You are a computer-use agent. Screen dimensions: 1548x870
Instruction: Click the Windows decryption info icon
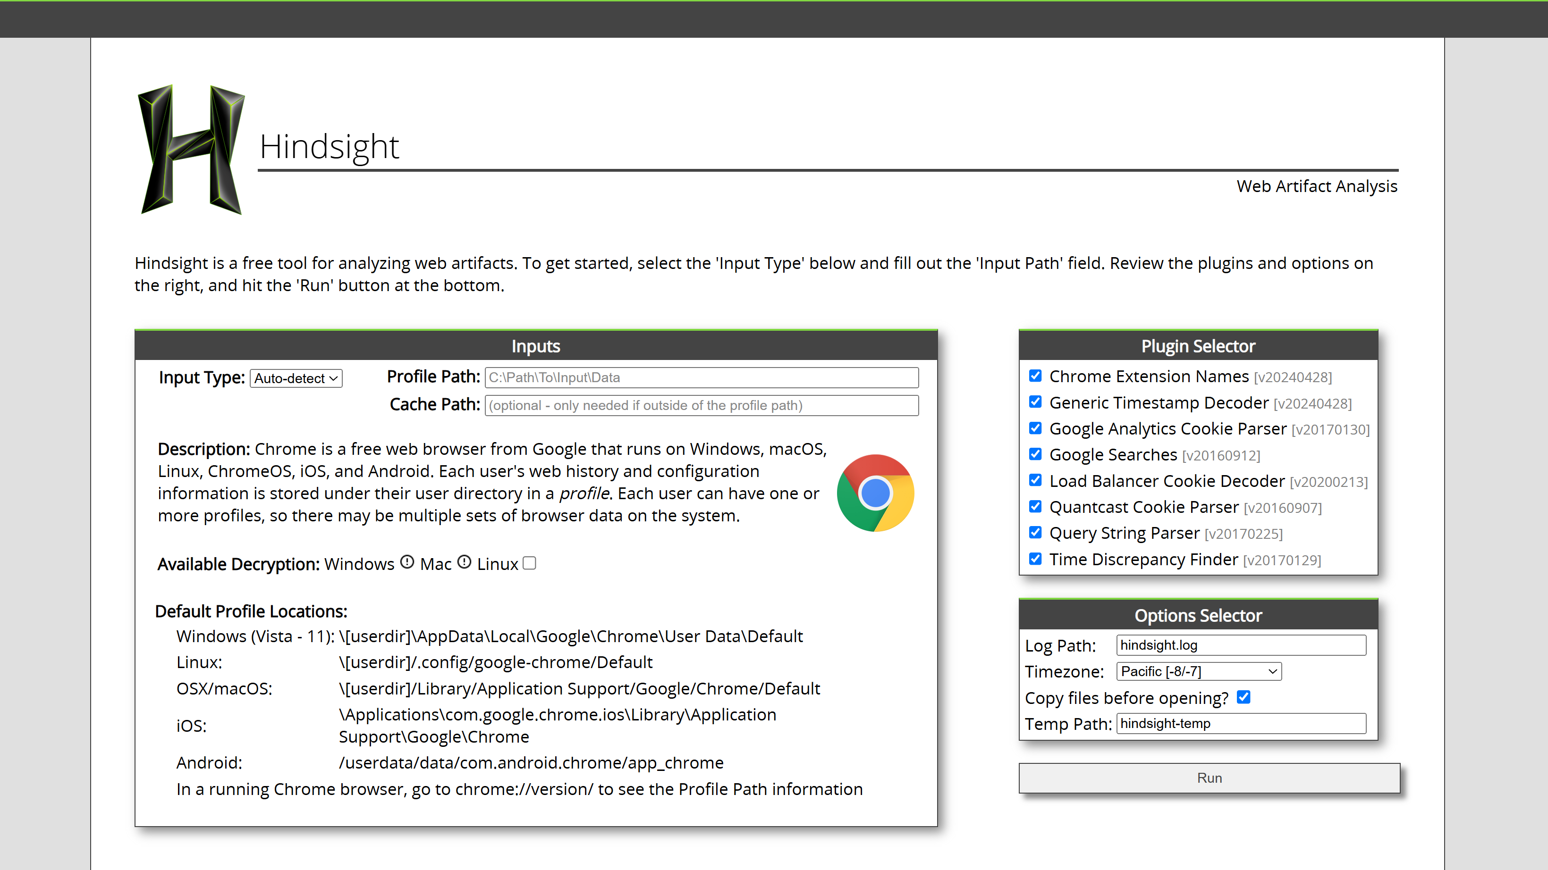pos(407,562)
